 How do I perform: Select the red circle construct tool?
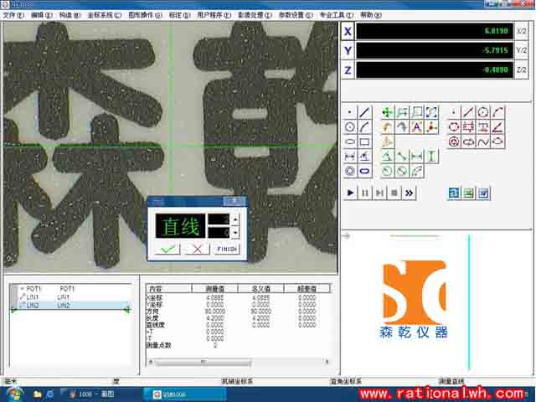click(482, 112)
